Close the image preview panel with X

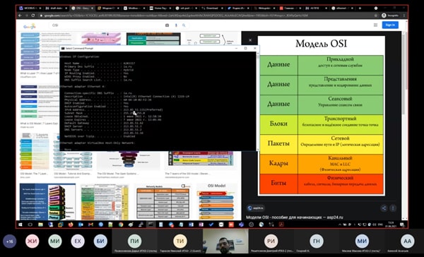(250, 40)
